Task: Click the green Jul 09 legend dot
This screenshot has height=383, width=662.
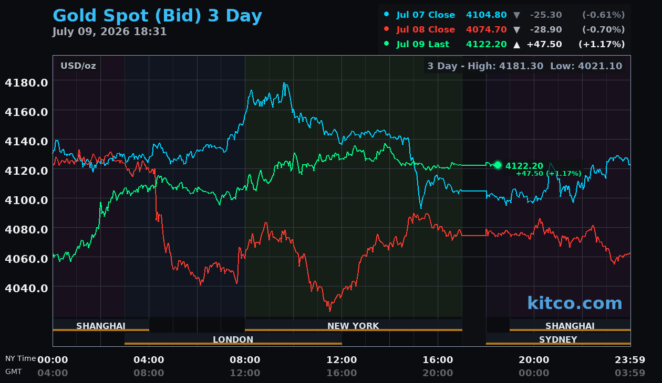Action: [x=387, y=44]
